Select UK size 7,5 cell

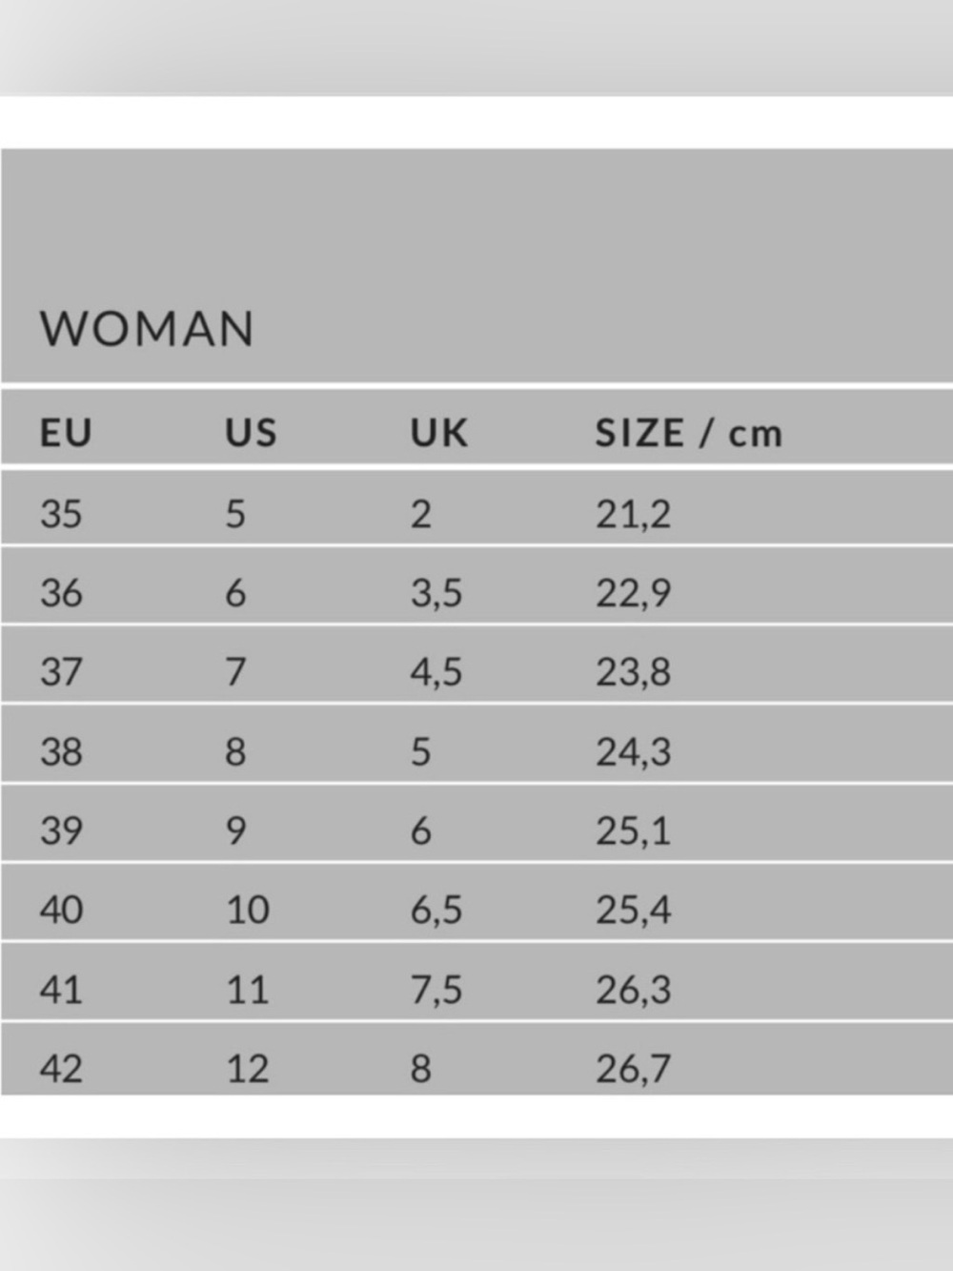click(x=436, y=991)
